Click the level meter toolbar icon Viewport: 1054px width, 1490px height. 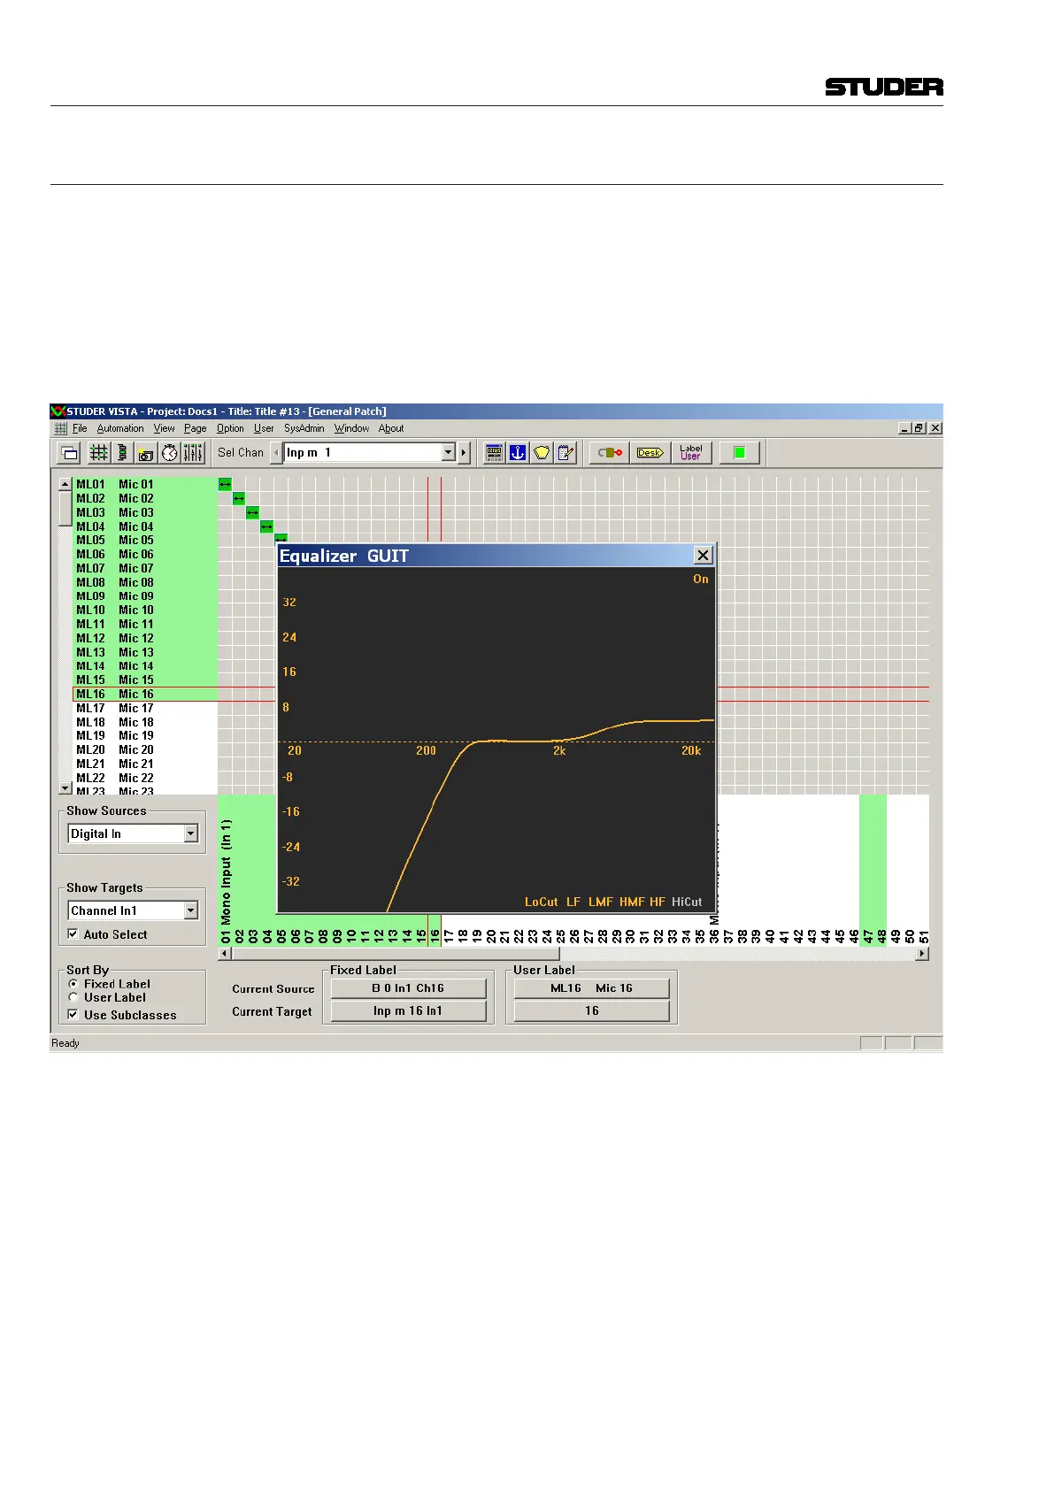click(122, 453)
